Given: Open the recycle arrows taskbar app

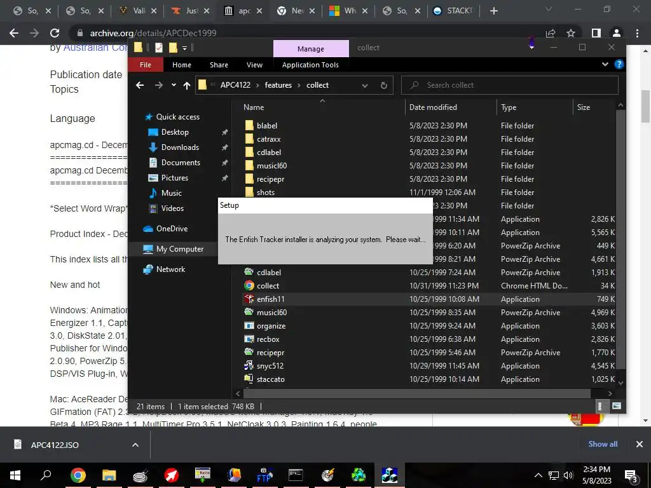Looking at the screenshot, I should [359, 475].
